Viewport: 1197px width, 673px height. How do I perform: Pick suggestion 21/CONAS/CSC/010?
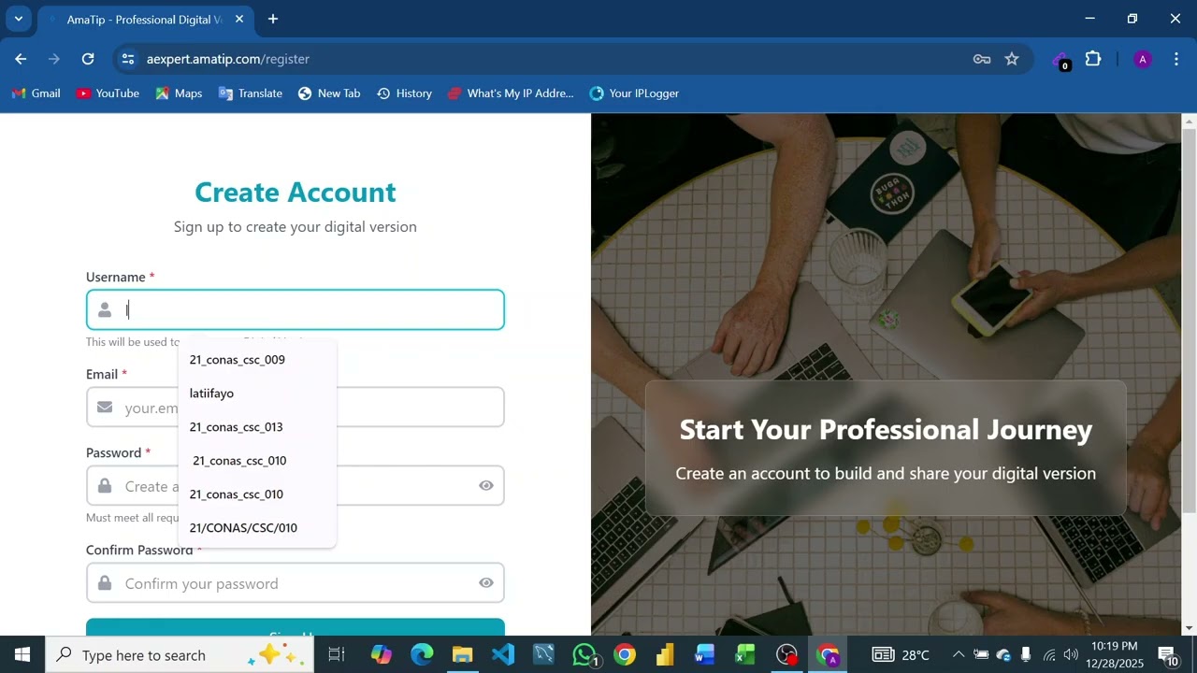click(257, 528)
